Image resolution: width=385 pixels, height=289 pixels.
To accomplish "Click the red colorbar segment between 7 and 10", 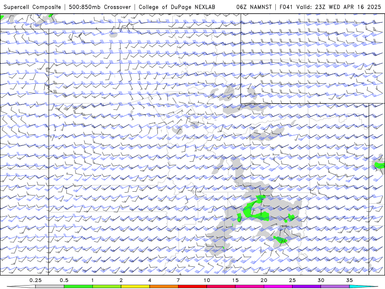I will coord(192,287).
